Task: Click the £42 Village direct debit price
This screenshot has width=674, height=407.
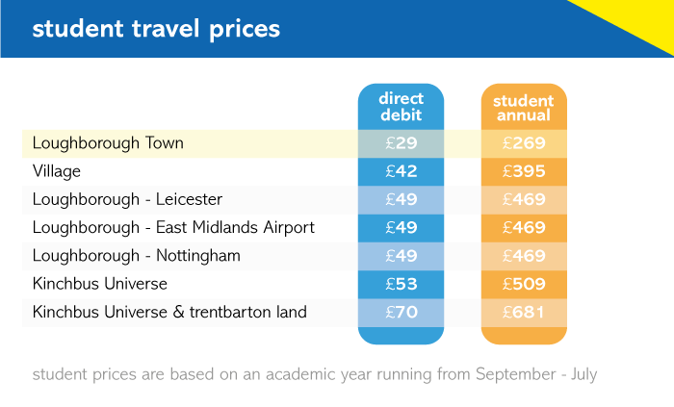Action: 402,171
